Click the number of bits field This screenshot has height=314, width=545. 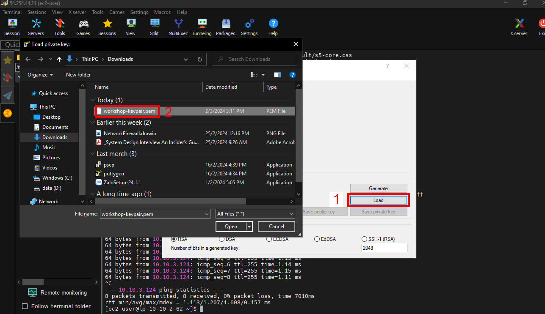click(385, 248)
